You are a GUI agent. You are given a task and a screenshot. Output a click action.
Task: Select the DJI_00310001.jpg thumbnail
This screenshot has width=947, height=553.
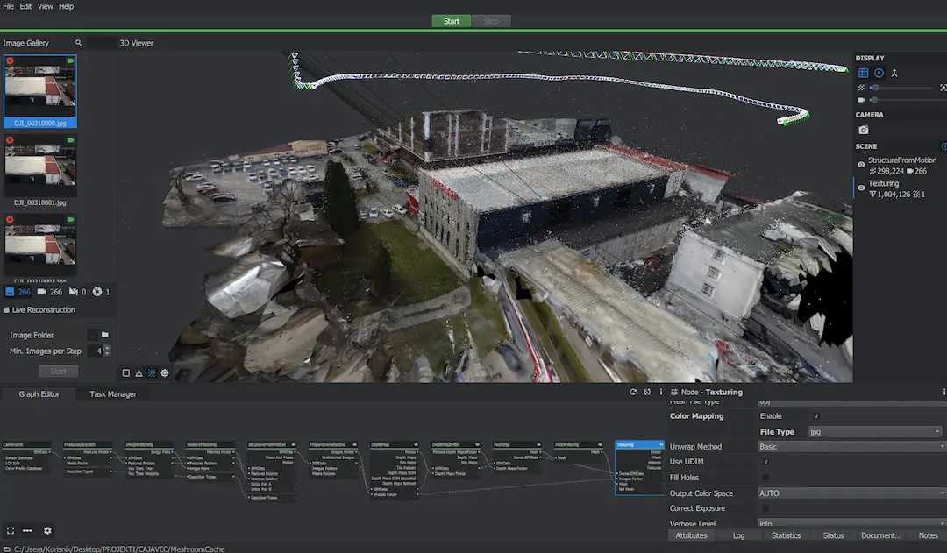pos(39,167)
